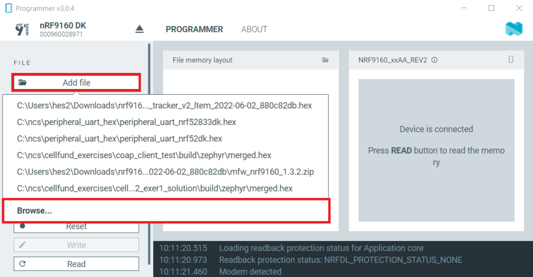This screenshot has height=277, width=533.
Task: Click the Add file button
Action: point(76,83)
